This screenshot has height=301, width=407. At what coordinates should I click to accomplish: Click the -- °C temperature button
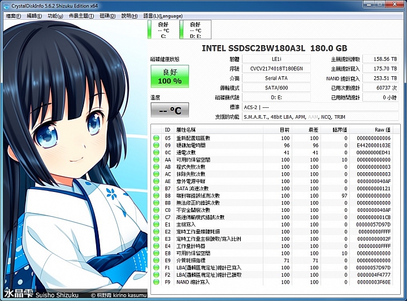pos(170,110)
